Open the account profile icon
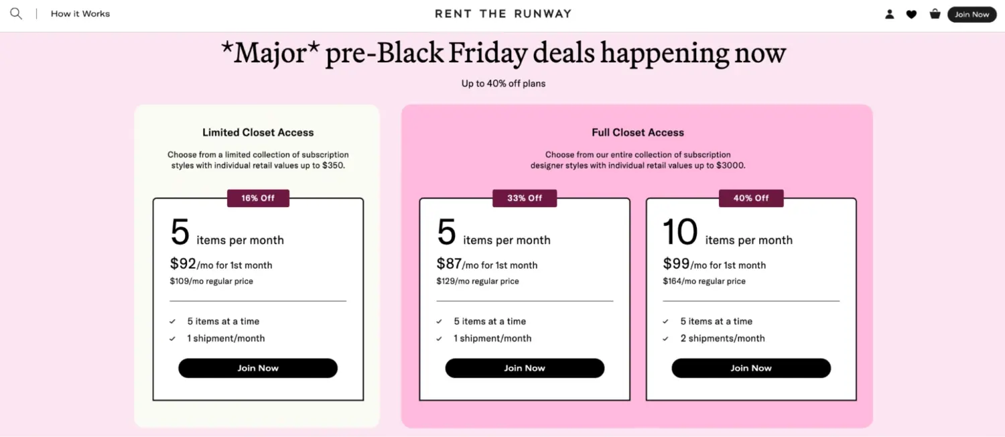1005x437 pixels. coord(889,13)
